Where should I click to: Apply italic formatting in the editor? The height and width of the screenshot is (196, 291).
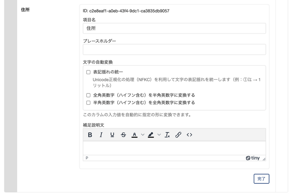101,135
